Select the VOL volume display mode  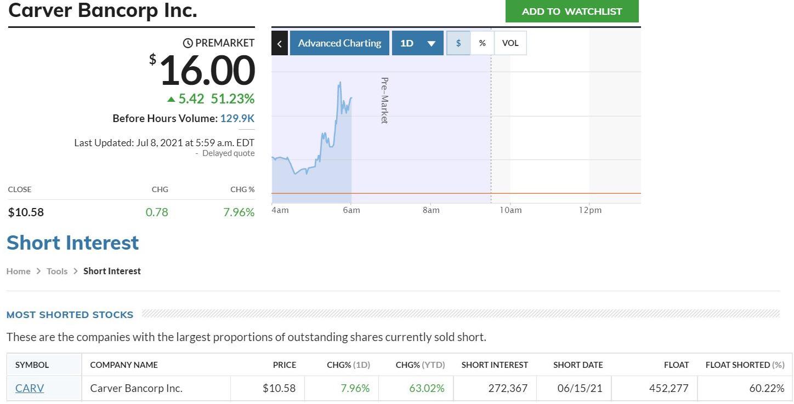(510, 43)
